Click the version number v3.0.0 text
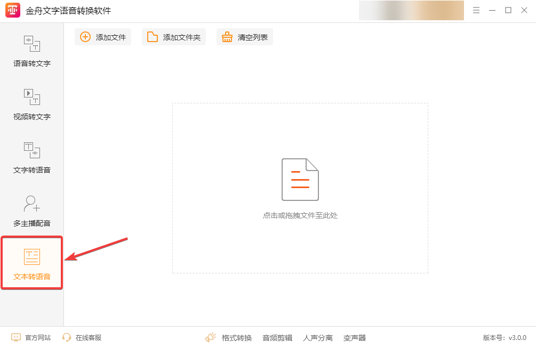 click(517, 338)
